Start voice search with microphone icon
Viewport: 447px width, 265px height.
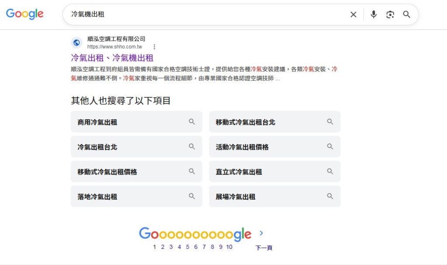click(374, 14)
